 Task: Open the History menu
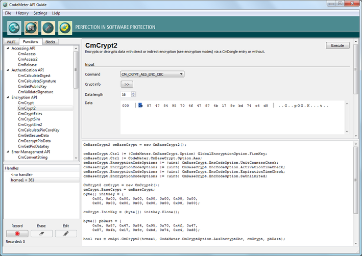22,13
